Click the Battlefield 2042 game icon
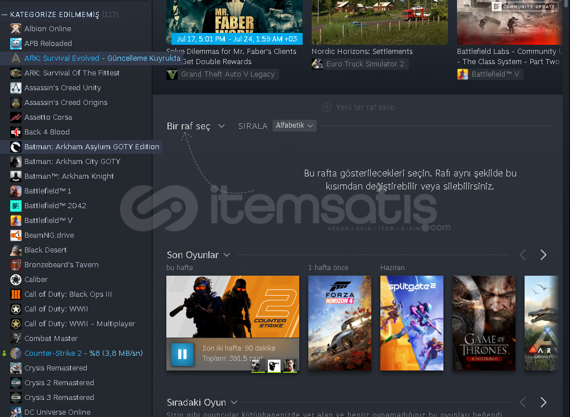Image resolution: width=570 pixels, height=417 pixels. pyautogui.click(x=16, y=206)
